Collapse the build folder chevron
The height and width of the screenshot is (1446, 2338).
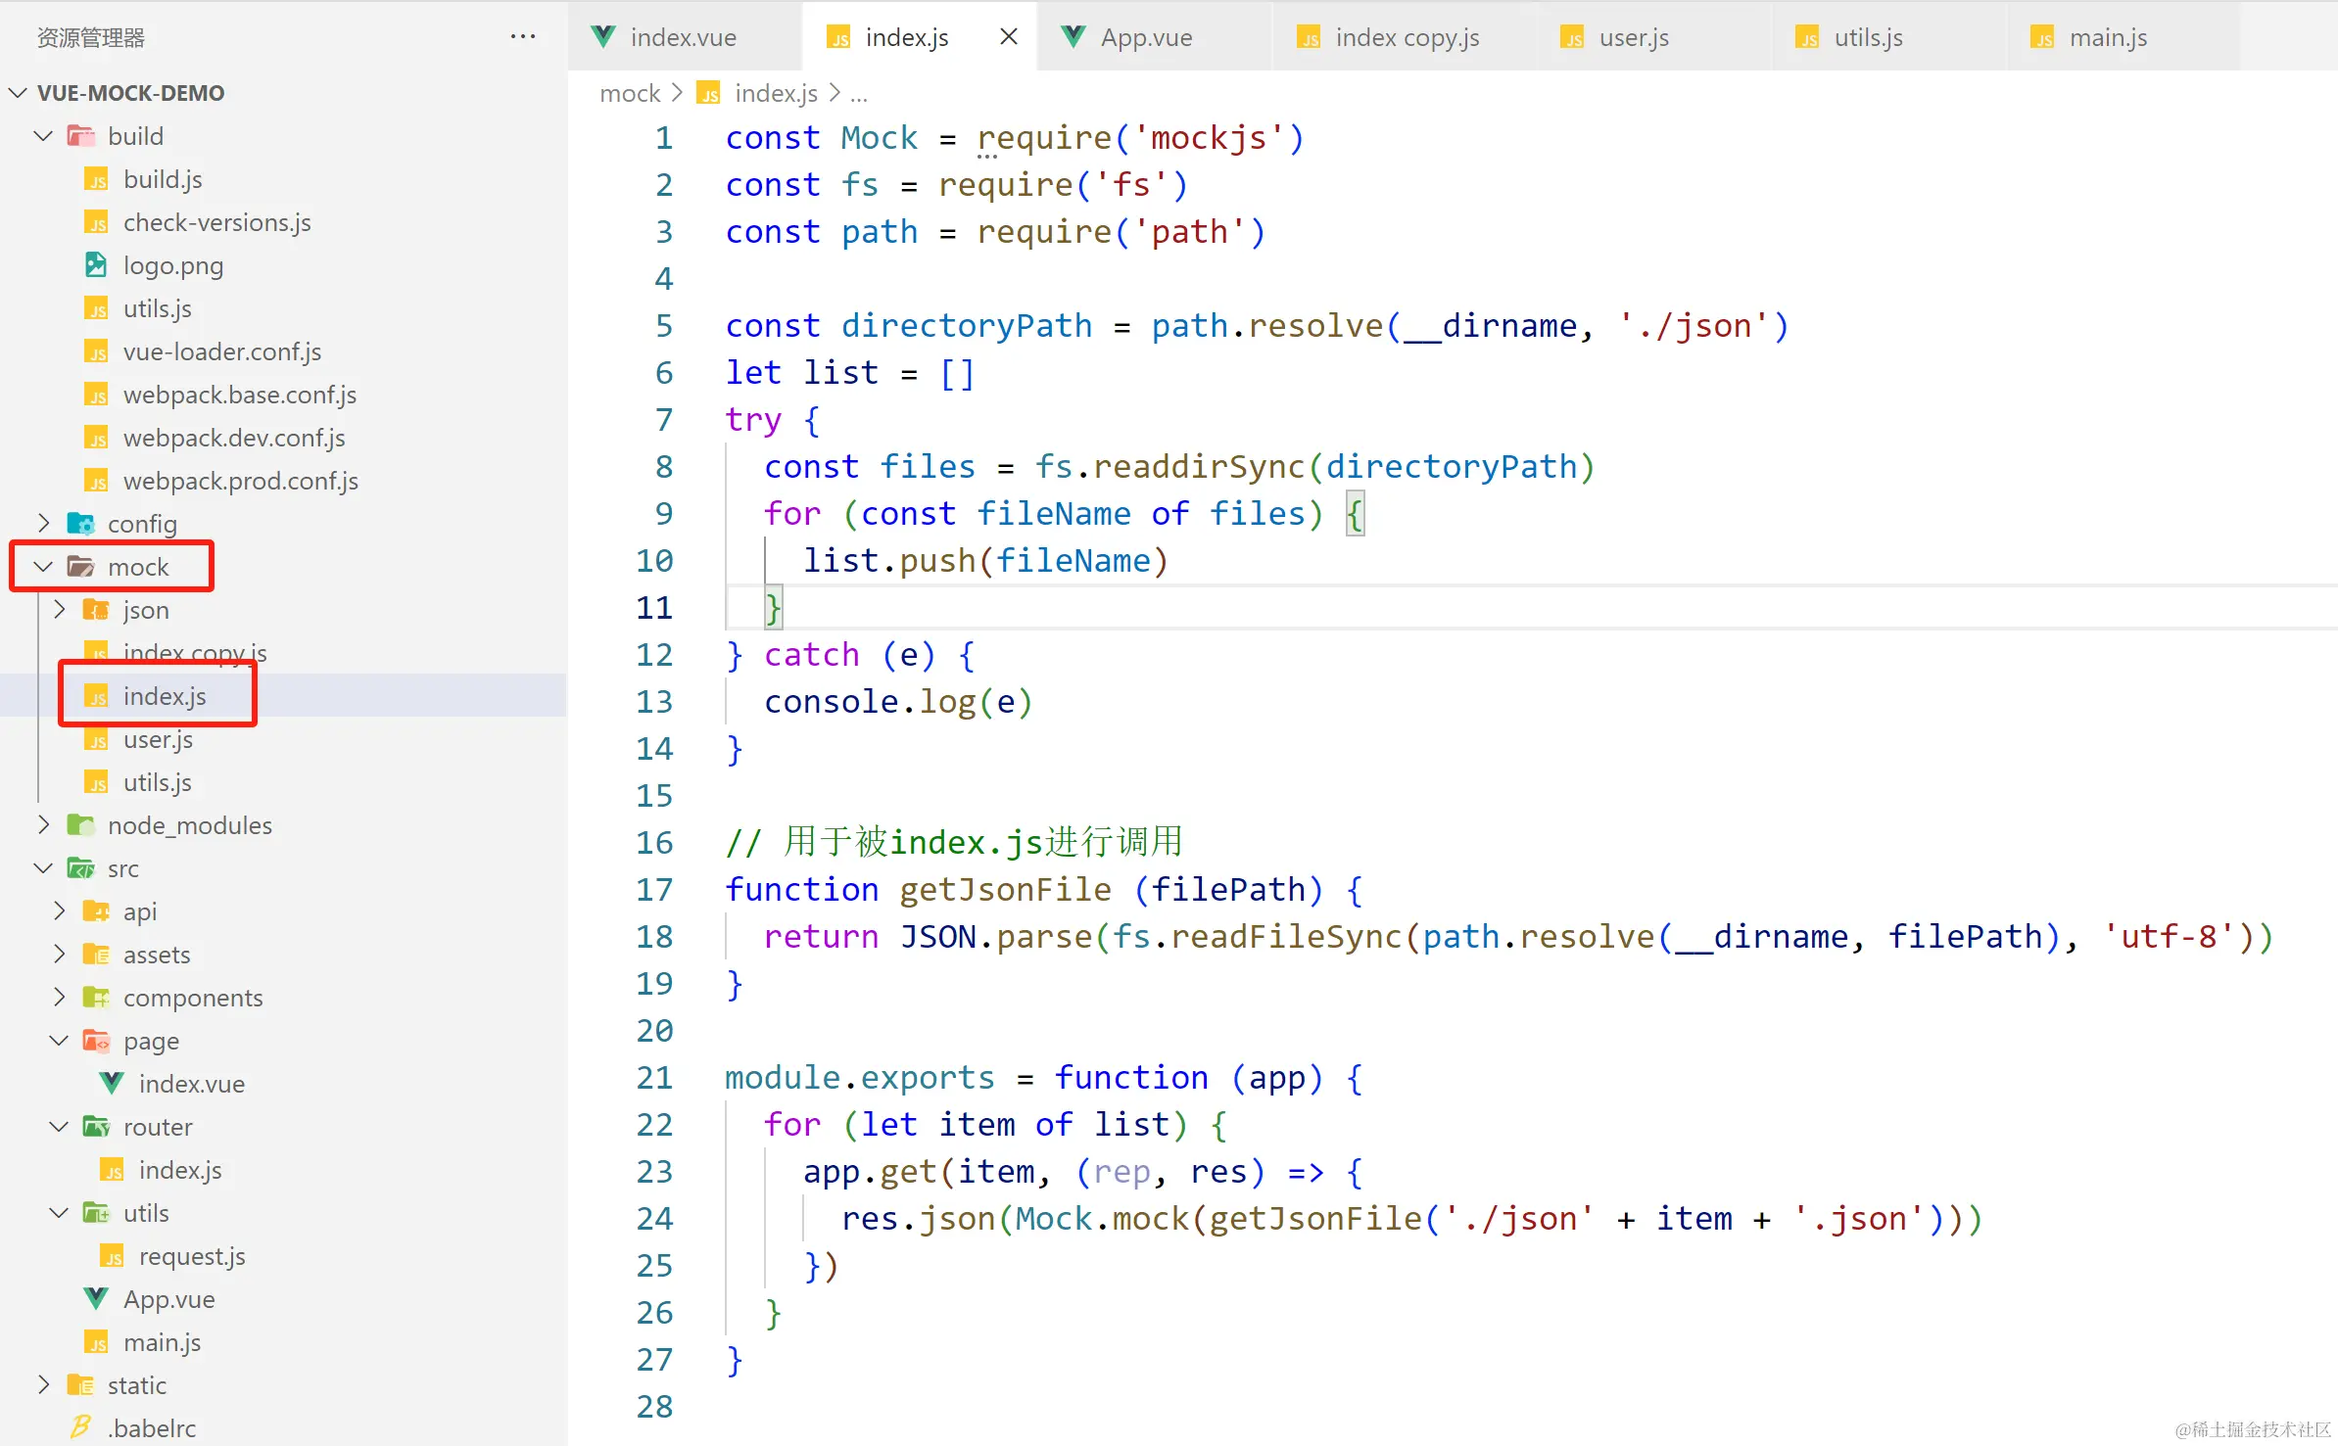point(43,136)
